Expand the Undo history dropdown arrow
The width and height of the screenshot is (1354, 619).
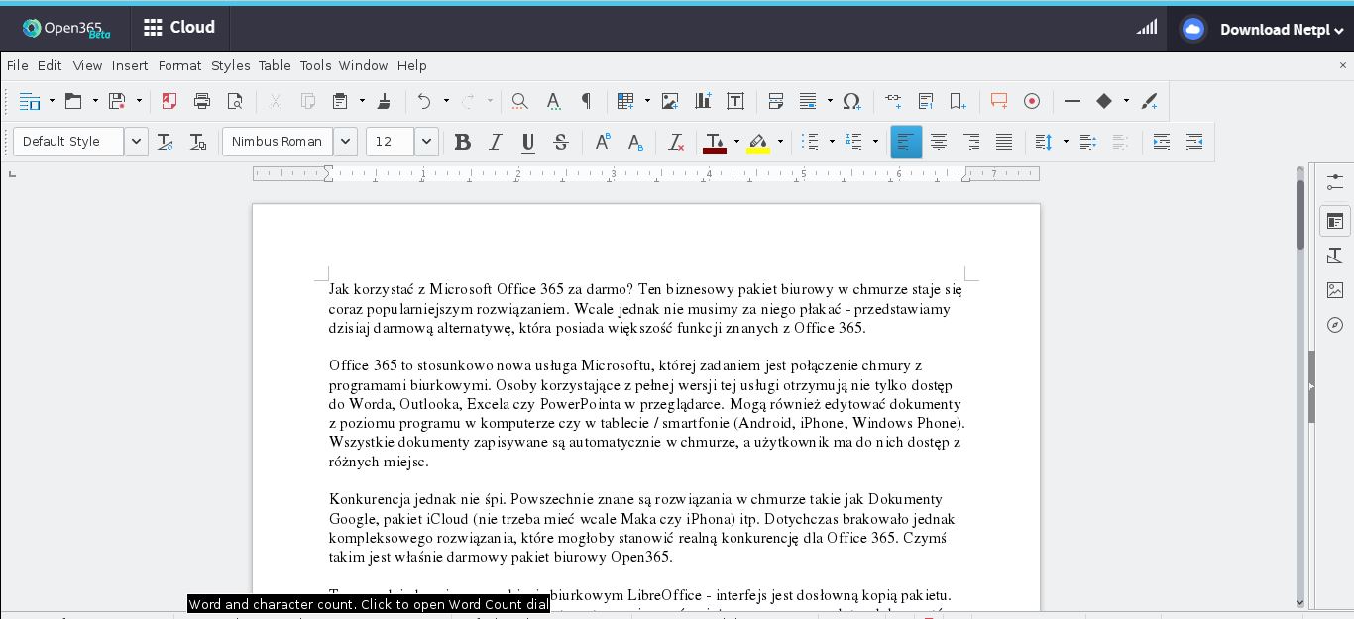click(x=446, y=101)
